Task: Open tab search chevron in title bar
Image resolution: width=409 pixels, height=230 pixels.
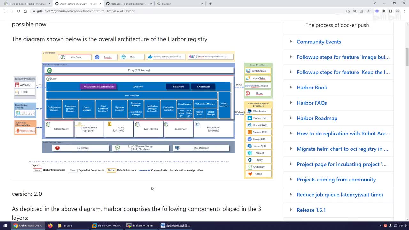Action: click(375, 3)
